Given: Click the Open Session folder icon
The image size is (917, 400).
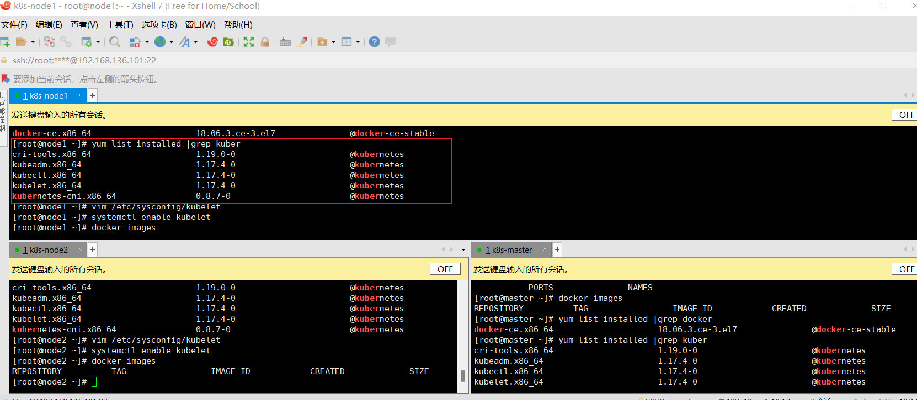Looking at the screenshot, I should (x=22, y=42).
